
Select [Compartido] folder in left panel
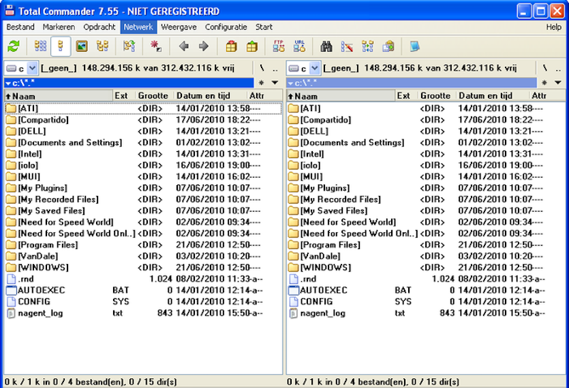(x=143, y=120)
